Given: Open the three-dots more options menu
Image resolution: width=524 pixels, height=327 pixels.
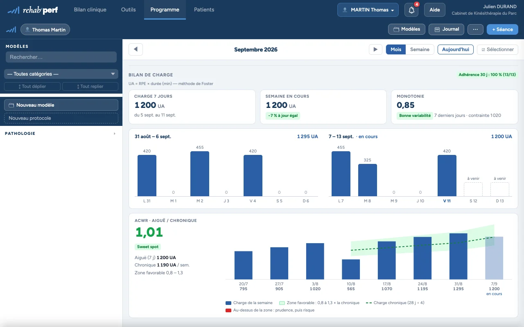Looking at the screenshot, I should (475, 29).
